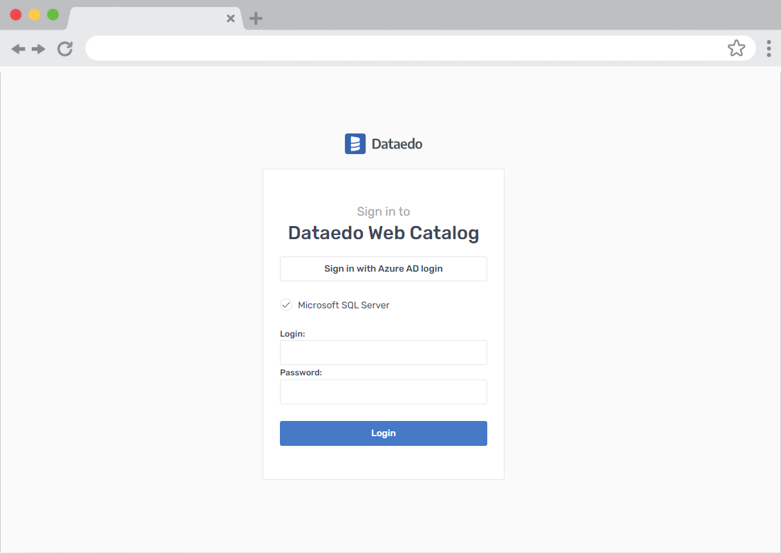Click the blue Dataedo logo icon
Viewport: 781px width, 553px height.
355,144
